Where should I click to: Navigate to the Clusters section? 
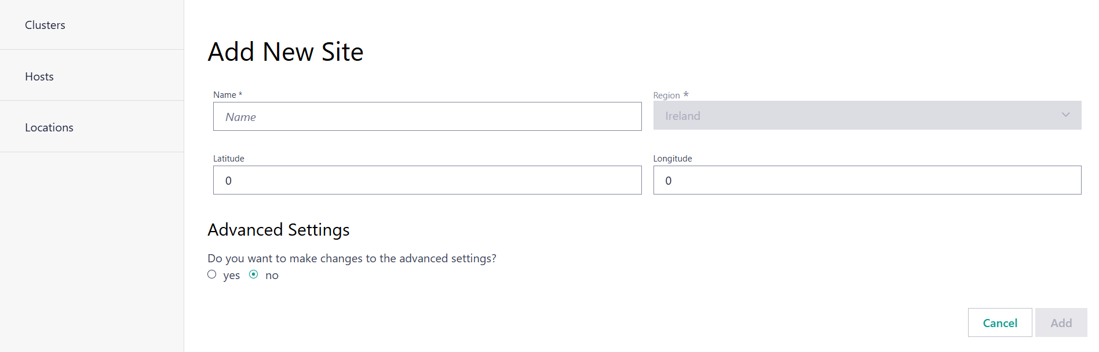coord(45,25)
